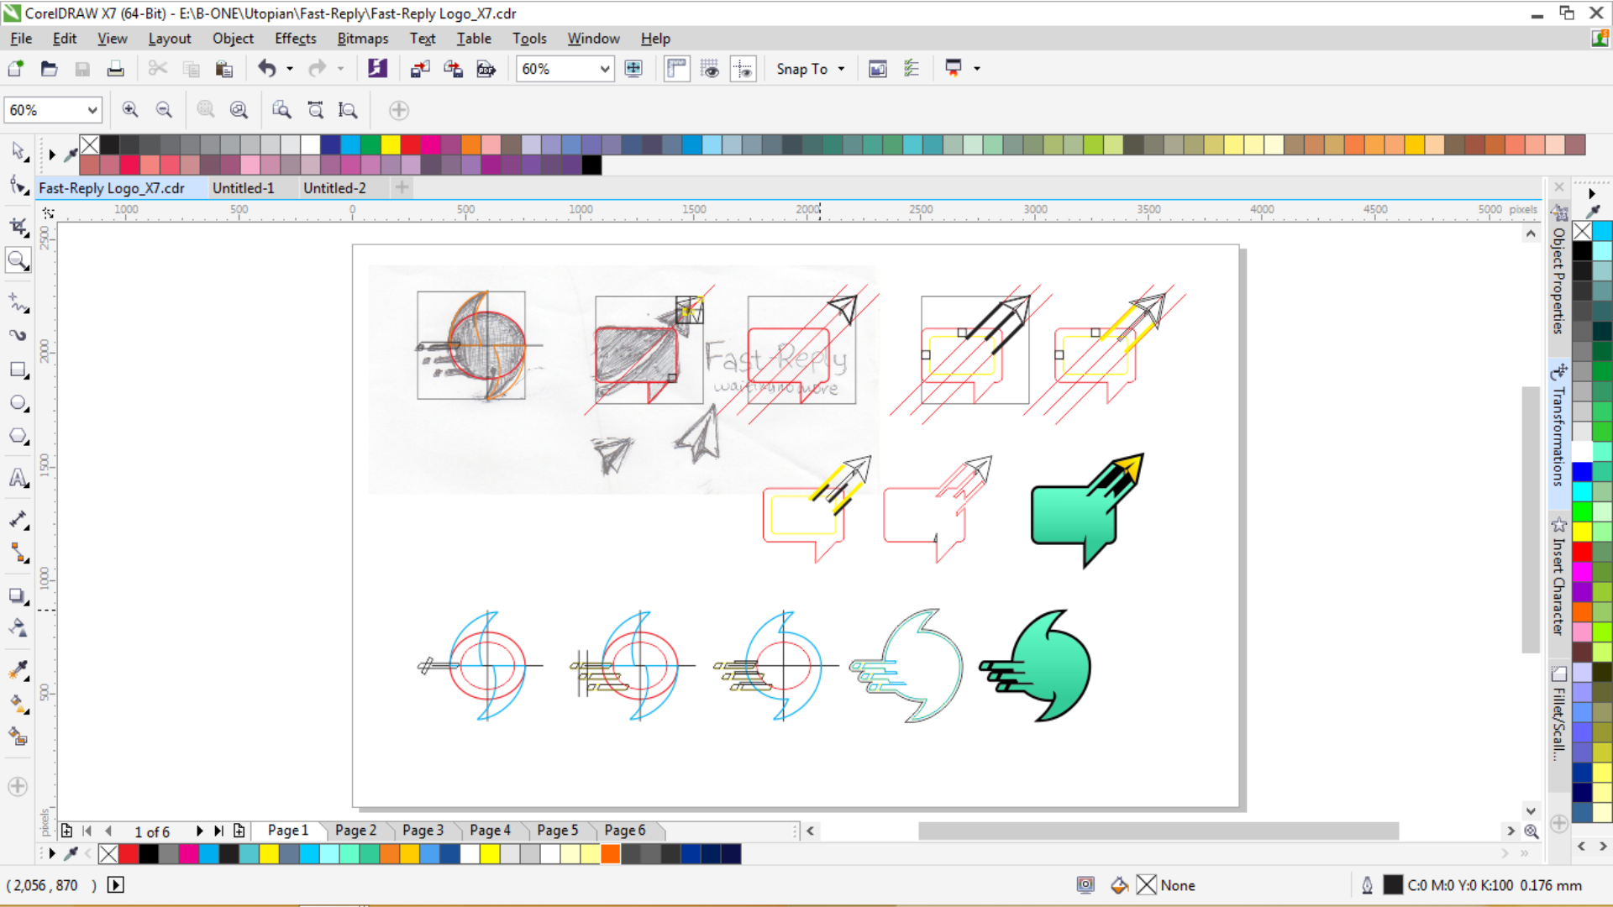Toggle Show Grid button
The image size is (1613, 907).
(710, 69)
